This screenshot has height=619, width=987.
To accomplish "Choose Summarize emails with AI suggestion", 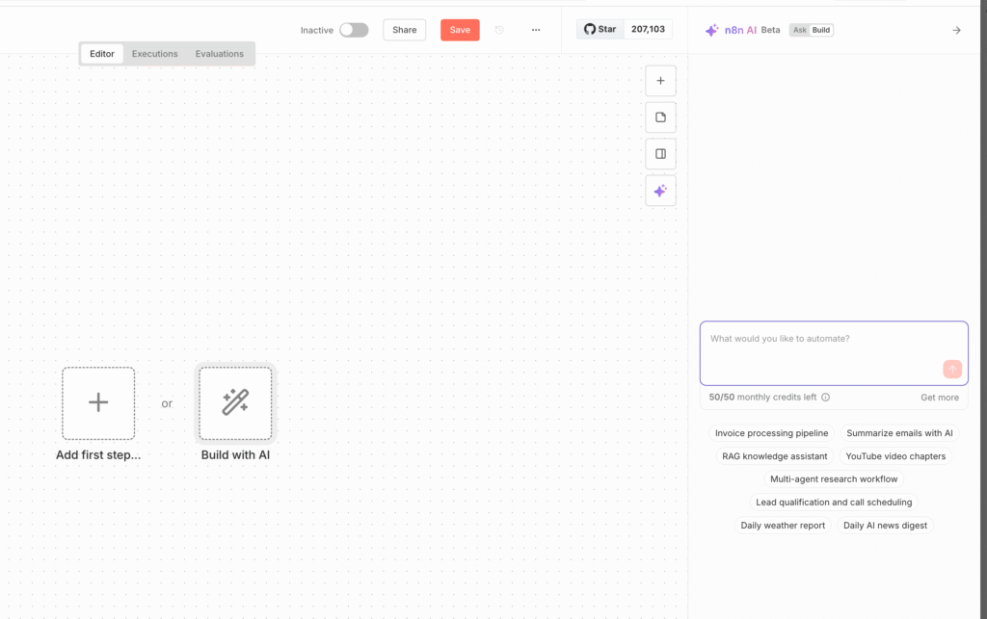I will coord(899,433).
